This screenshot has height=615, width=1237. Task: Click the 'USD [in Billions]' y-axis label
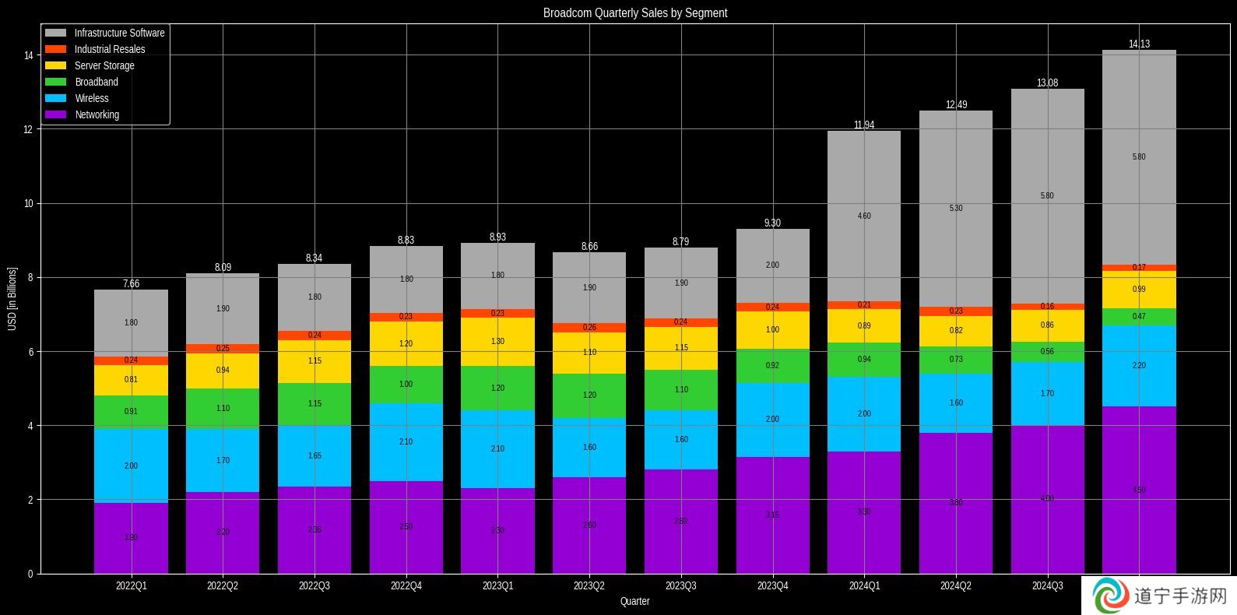coord(12,299)
